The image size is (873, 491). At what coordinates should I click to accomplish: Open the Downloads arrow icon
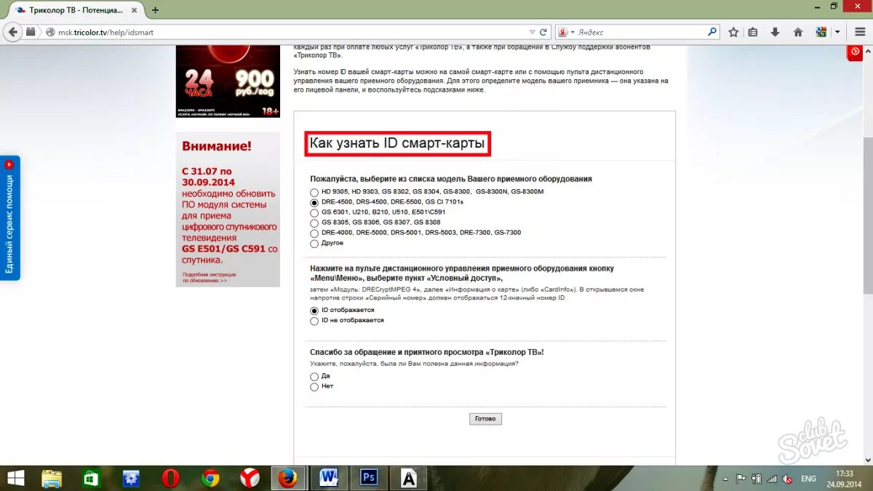(x=776, y=32)
